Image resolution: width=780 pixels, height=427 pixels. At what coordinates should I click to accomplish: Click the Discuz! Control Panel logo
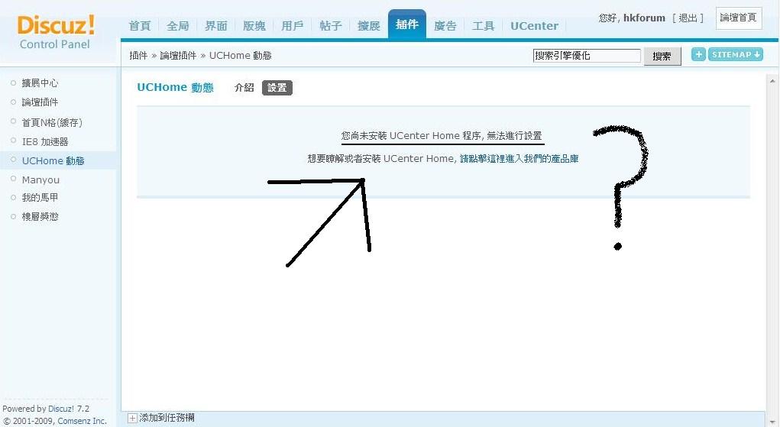tap(55, 32)
